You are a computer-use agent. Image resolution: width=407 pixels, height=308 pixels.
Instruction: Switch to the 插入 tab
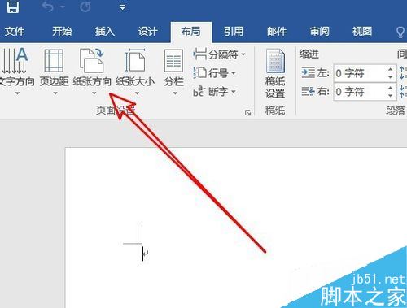tap(105, 32)
